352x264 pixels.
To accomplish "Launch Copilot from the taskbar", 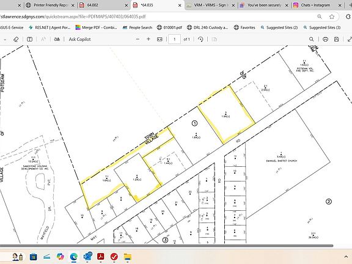I will pyautogui.click(x=60, y=257).
